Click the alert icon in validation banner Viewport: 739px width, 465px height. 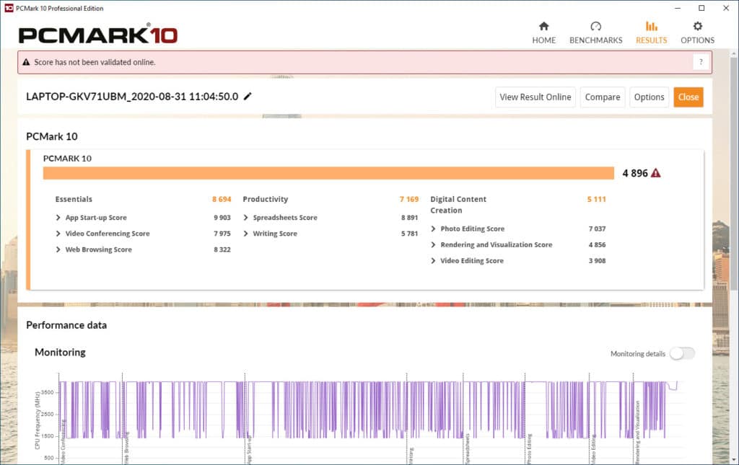[27, 62]
